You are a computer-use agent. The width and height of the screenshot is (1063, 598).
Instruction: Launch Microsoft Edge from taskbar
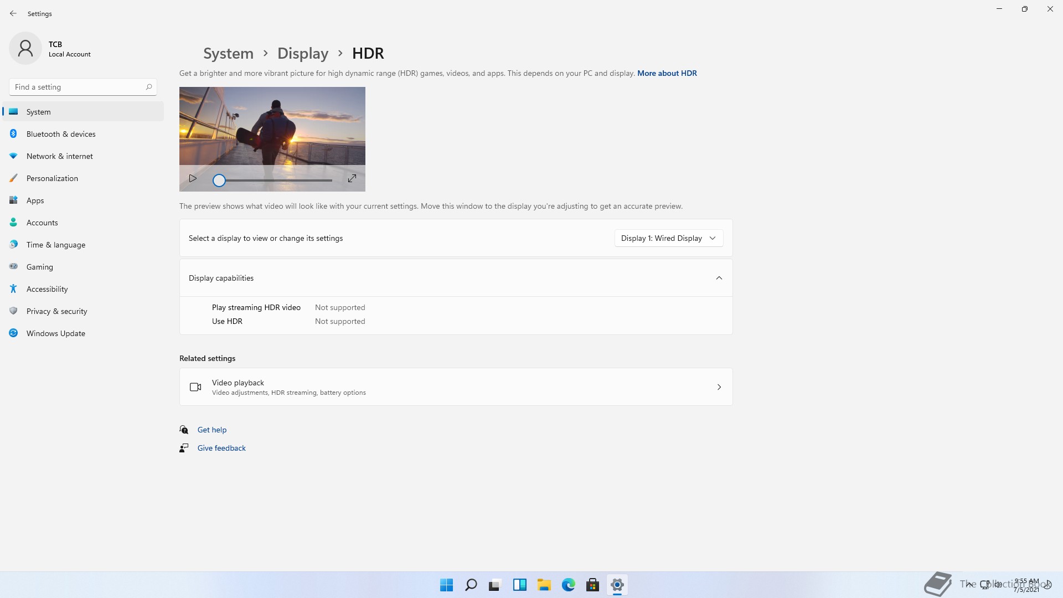(568, 585)
